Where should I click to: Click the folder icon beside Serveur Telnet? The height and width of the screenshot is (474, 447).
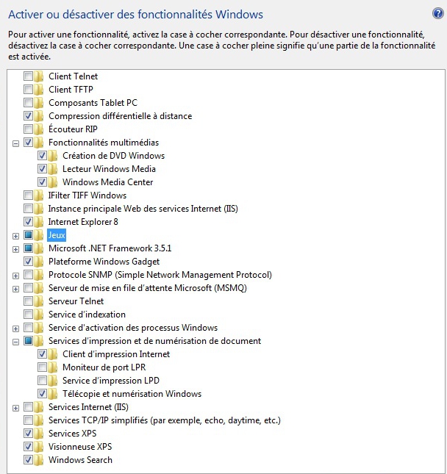(x=39, y=301)
